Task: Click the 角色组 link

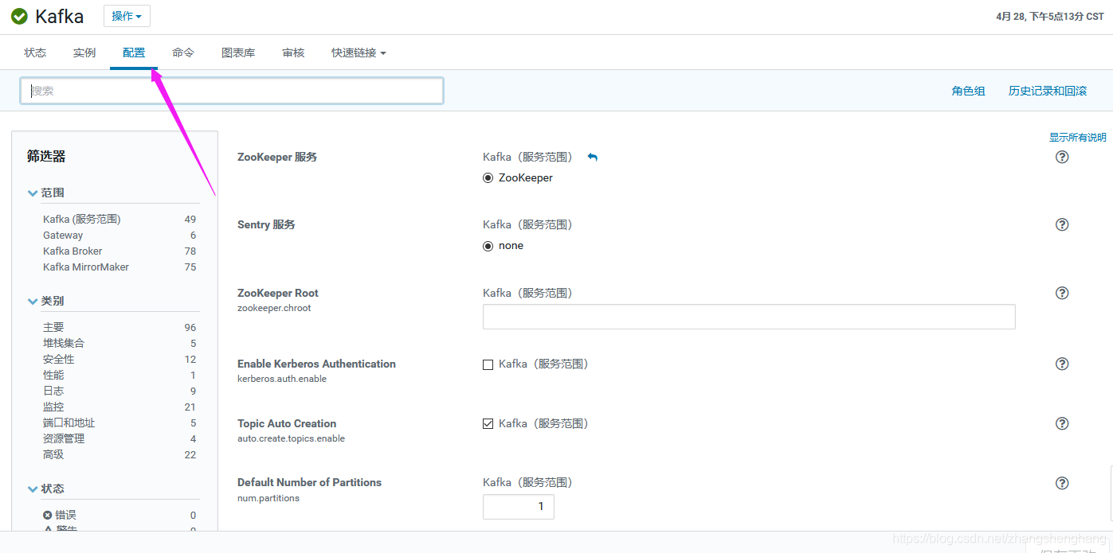Action: [x=968, y=91]
